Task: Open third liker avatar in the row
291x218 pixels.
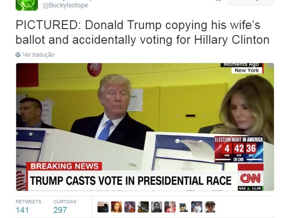Action: point(130,207)
